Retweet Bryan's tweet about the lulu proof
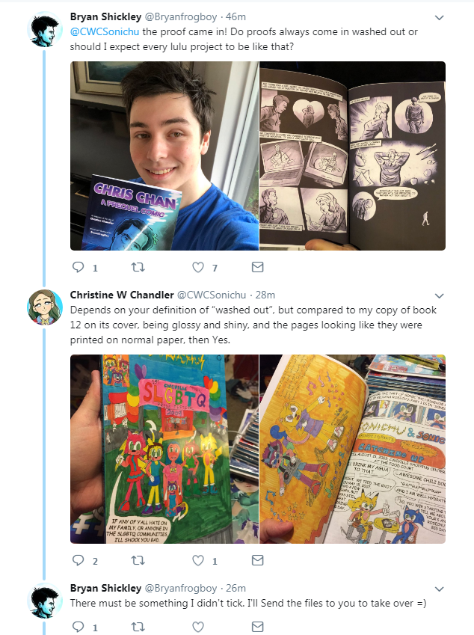 pos(138,267)
